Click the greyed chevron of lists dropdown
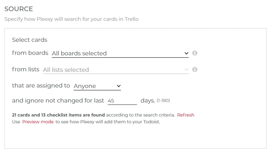The height and width of the screenshot is (154, 272). [186, 70]
